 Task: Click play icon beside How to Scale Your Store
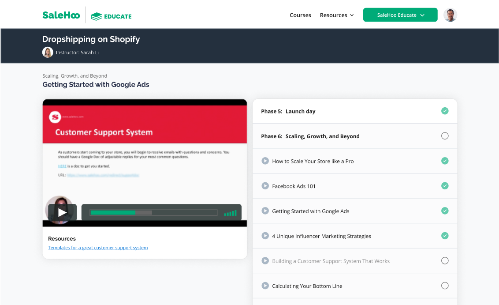[265, 161]
